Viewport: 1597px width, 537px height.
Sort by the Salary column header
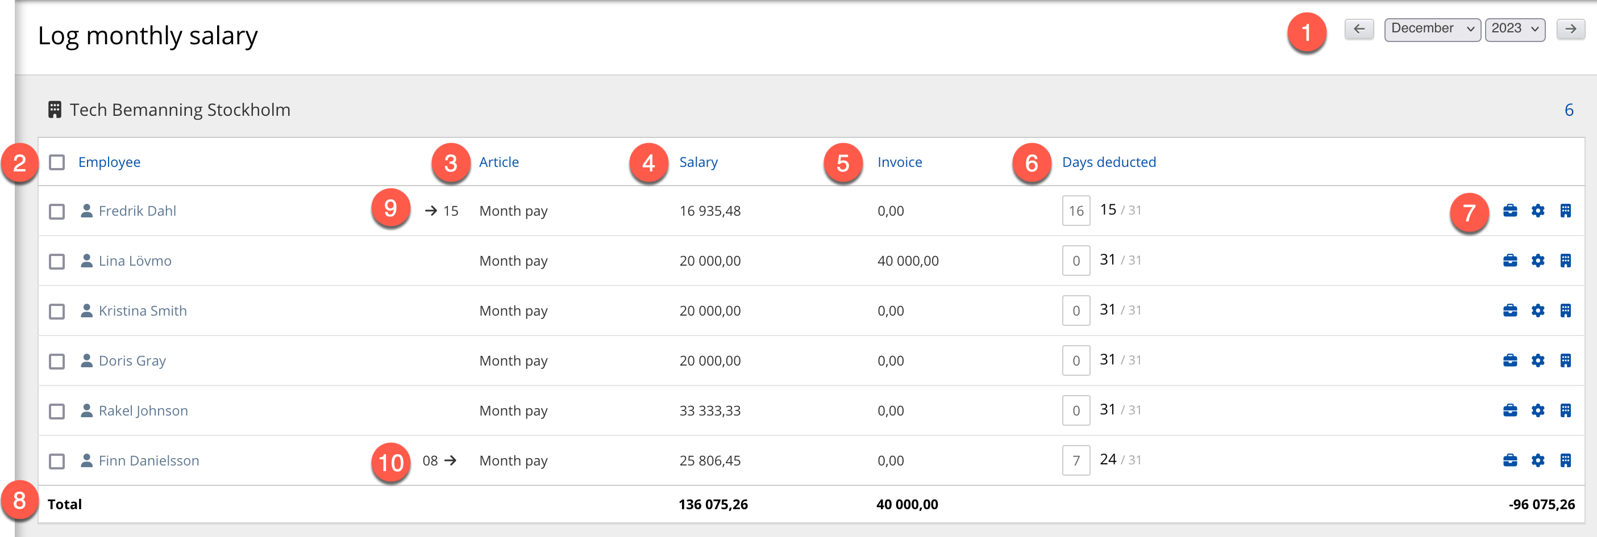tap(698, 162)
